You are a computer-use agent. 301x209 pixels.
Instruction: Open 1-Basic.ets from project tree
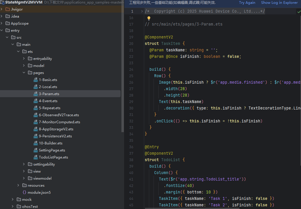click(x=48, y=80)
